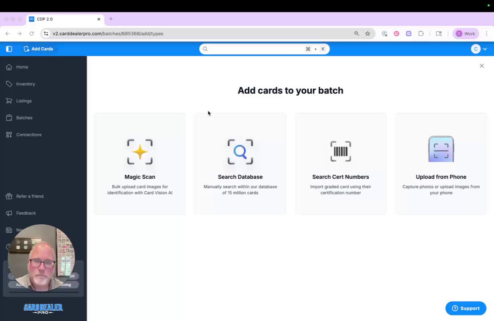Click the Card Dealer Pro logo
Viewport: 494px width, 321px height.
point(43,309)
